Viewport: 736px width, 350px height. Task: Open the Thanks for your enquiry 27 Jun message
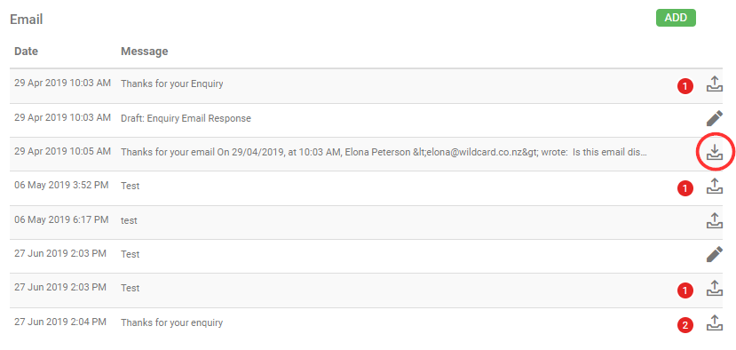[172, 322]
